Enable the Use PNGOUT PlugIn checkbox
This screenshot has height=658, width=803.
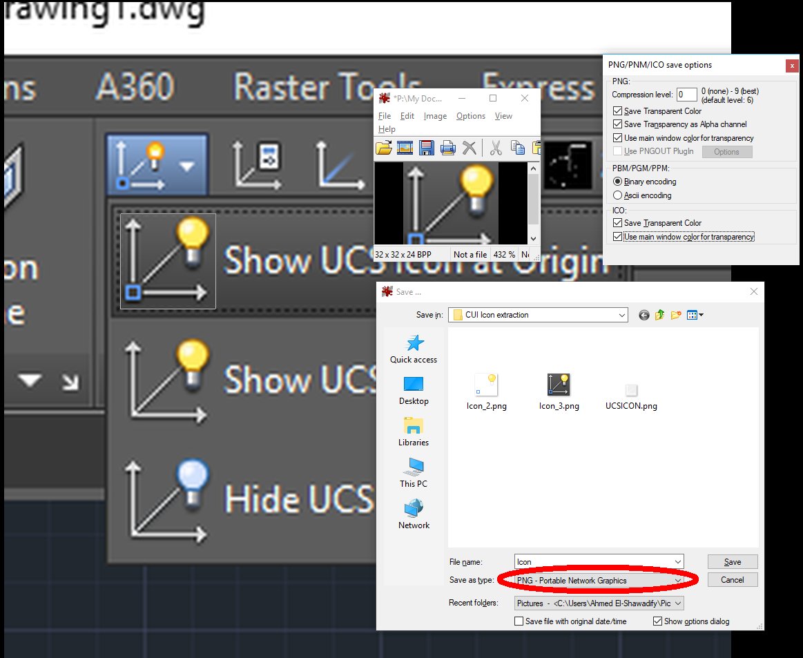(618, 151)
